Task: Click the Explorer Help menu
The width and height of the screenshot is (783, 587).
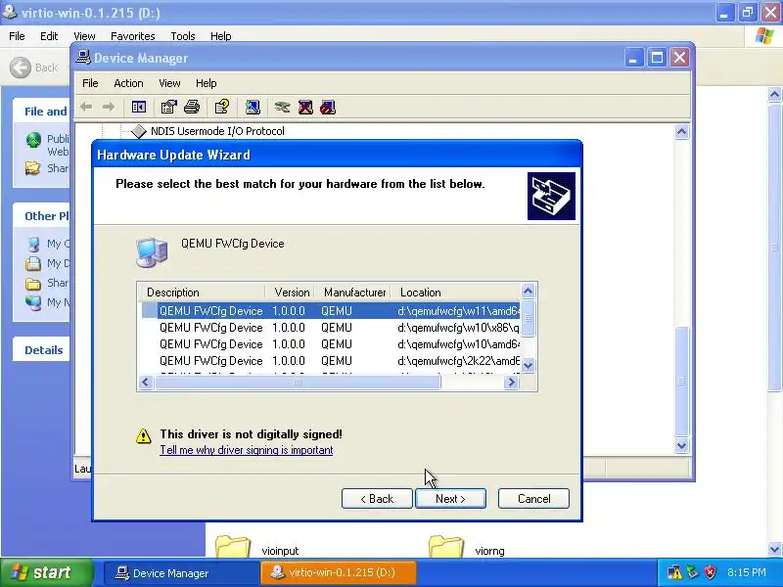Action: pyautogui.click(x=220, y=36)
